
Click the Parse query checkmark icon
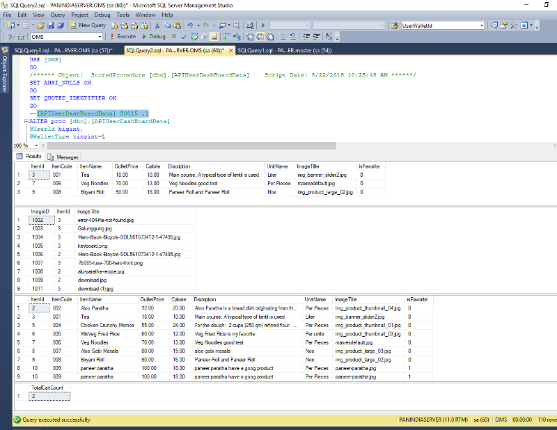(x=184, y=36)
